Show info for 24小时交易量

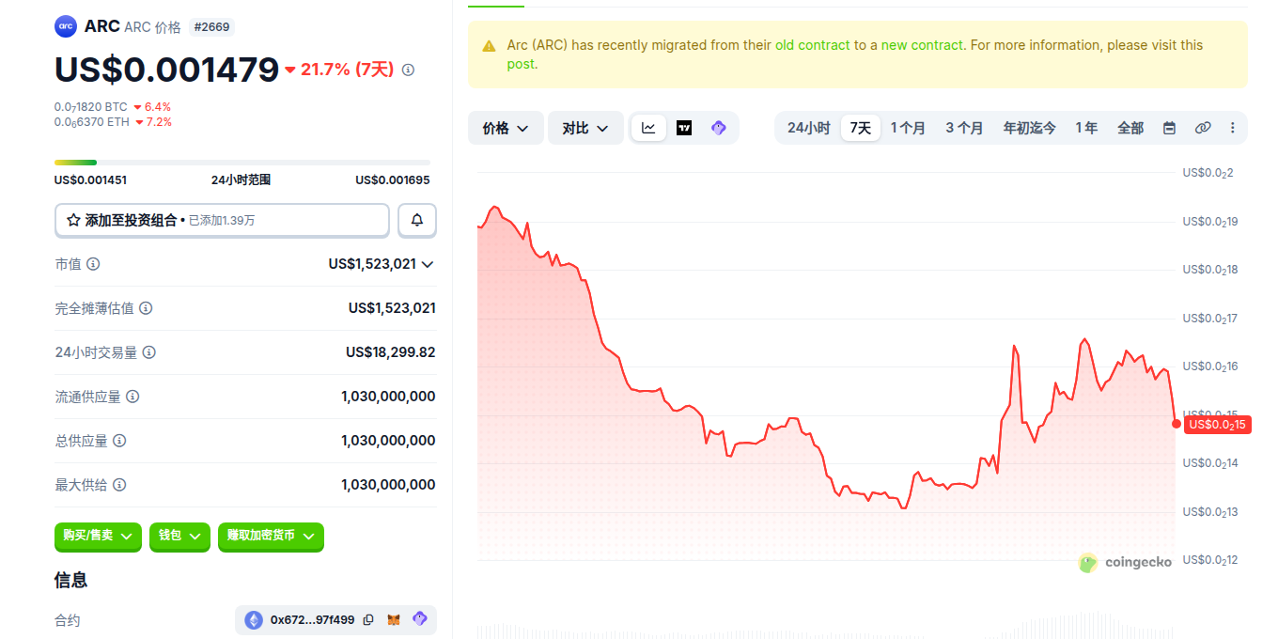[149, 352]
